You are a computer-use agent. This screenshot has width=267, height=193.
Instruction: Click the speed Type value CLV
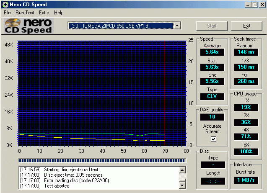coord(212,96)
